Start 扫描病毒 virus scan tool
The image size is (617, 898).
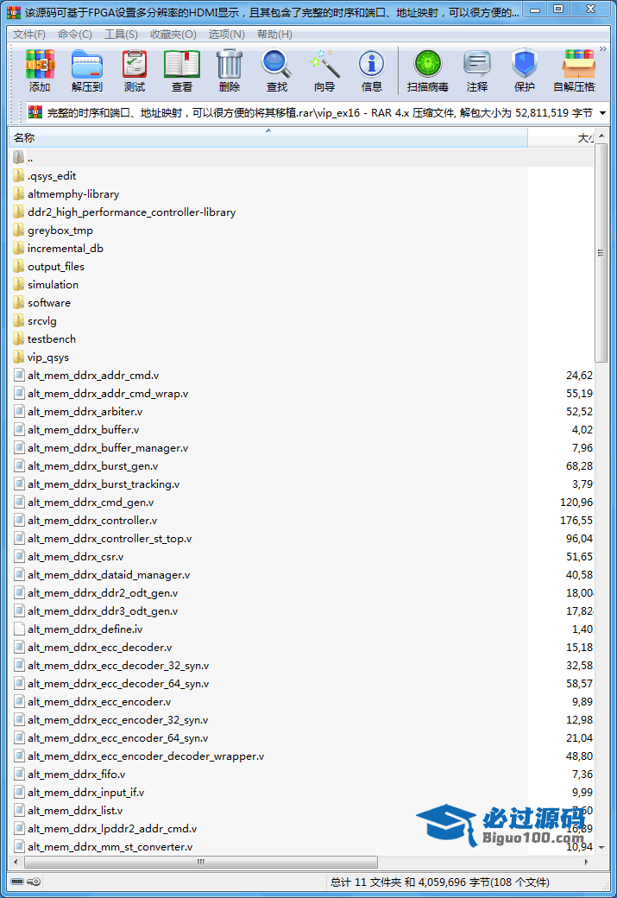427,71
